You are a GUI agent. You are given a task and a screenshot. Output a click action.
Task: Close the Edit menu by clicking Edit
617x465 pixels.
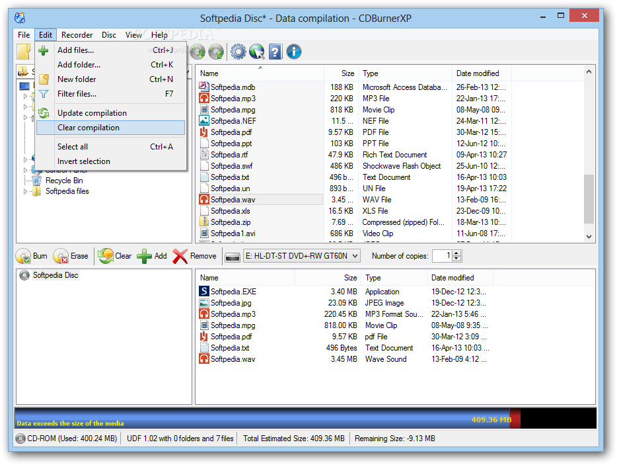(x=46, y=34)
